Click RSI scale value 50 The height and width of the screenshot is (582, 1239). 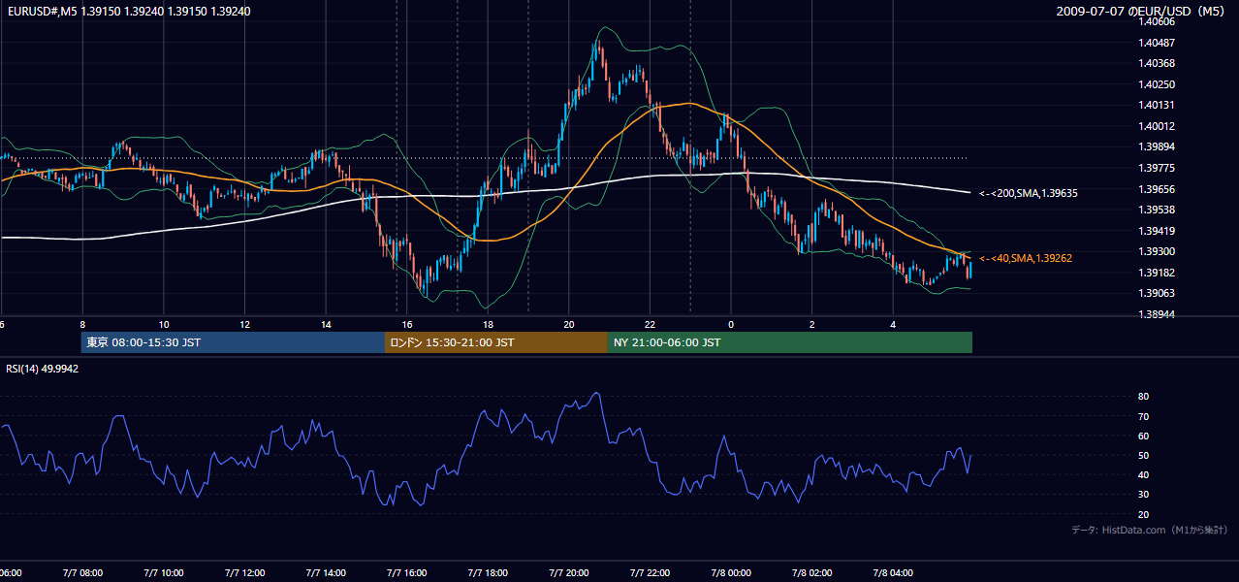[x=1144, y=455]
